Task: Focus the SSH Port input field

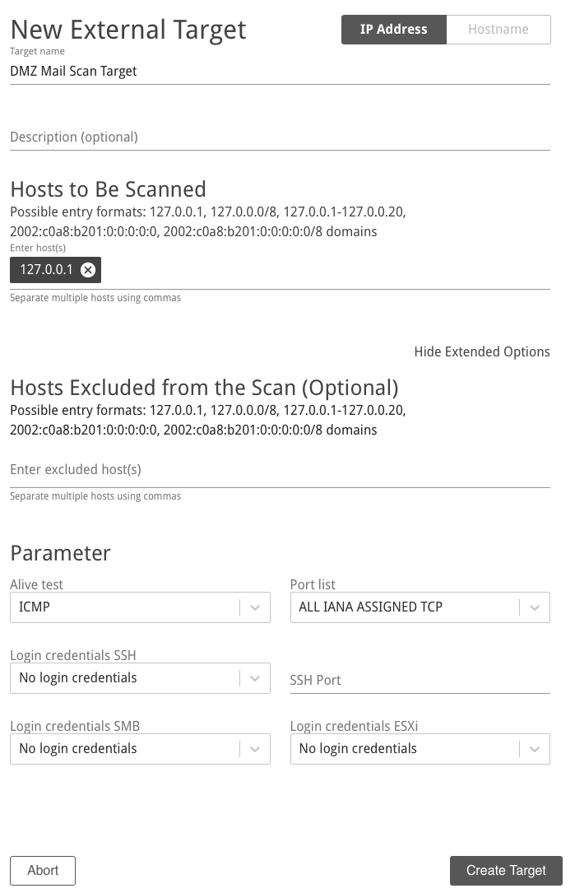Action: click(420, 680)
